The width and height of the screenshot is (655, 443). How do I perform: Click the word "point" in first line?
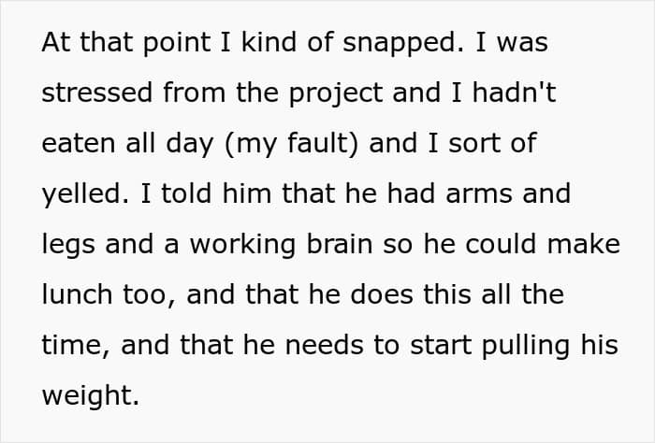pyautogui.click(x=177, y=44)
